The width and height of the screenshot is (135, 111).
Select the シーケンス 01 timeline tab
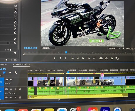(22, 65)
